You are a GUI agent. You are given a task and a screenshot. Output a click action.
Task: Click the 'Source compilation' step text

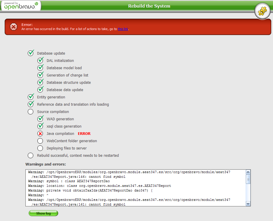point(53,112)
